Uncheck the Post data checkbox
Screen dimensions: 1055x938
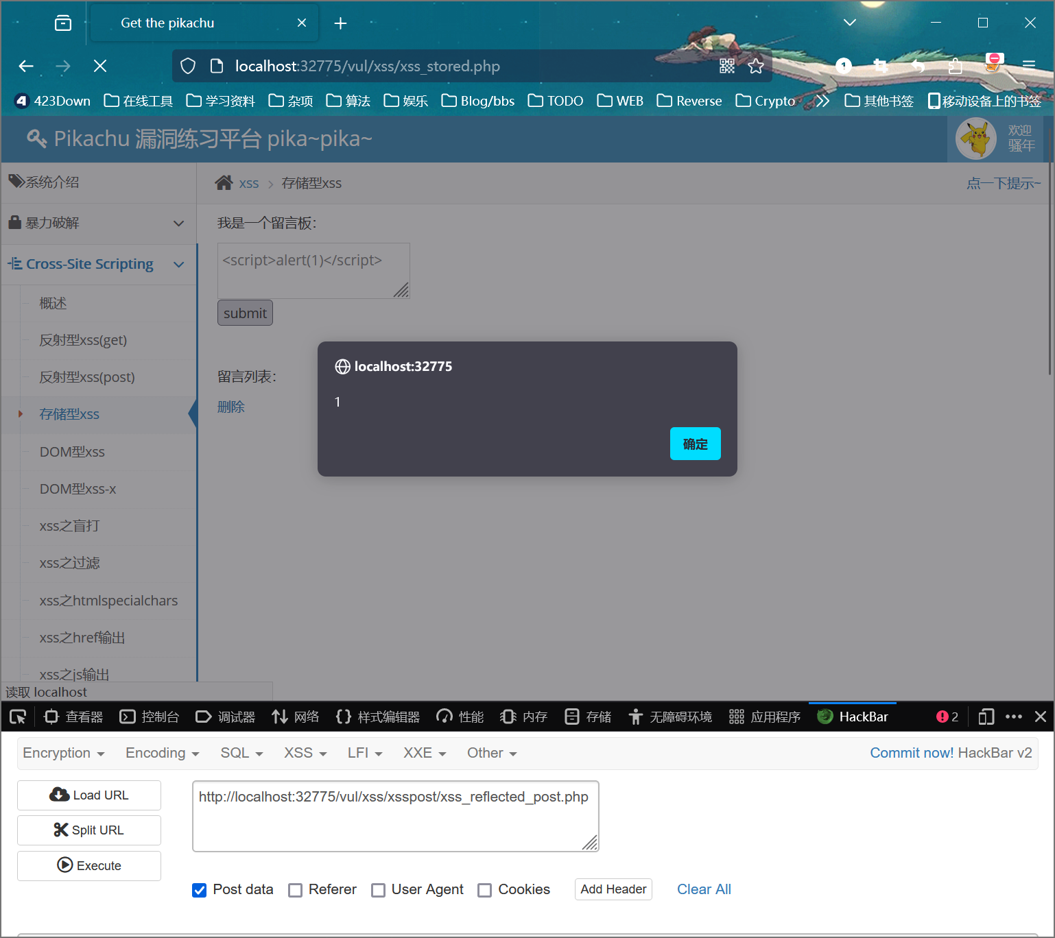click(x=200, y=890)
